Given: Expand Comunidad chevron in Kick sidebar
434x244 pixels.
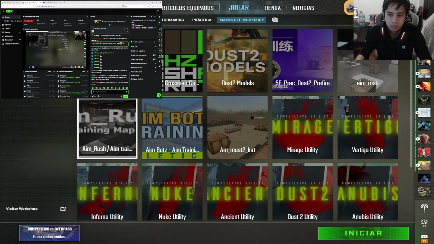Looking at the screenshot, I should click(x=20, y=40).
